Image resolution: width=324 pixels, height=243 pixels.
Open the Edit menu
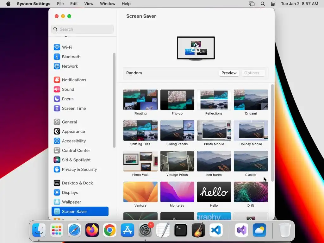74,4
